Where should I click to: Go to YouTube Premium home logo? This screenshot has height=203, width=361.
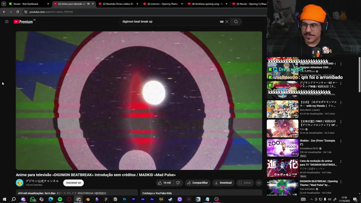click(23, 22)
